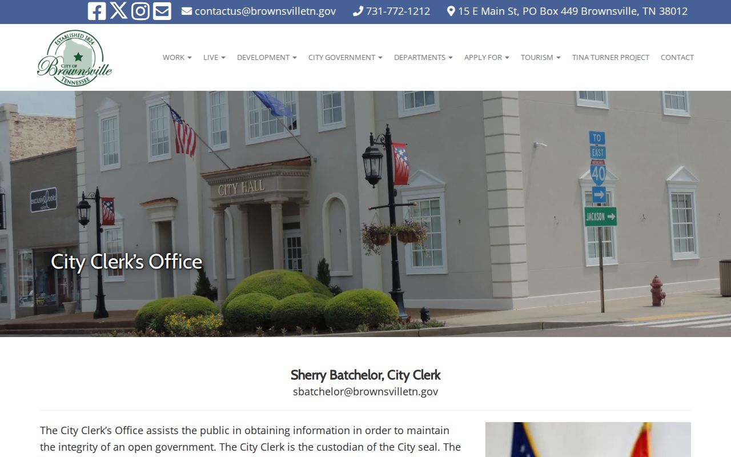Click the Sherry Batchelor, City Clerk heading
The height and width of the screenshot is (457, 731).
click(365, 375)
